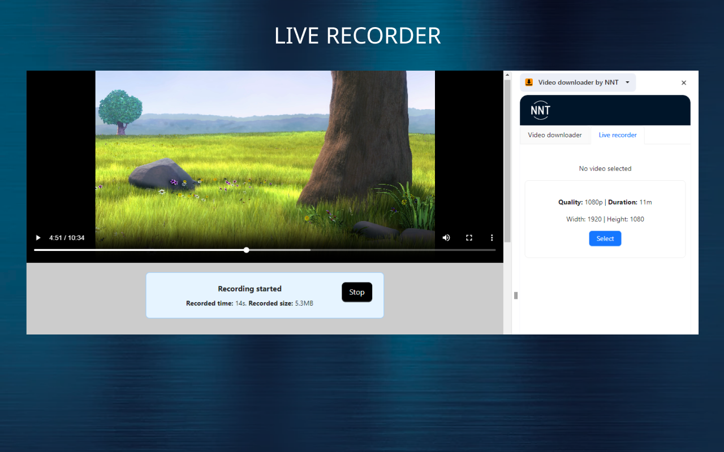This screenshot has width=724, height=452.
Task: Open the video player's three-dot options menu
Action: point(492,238)
